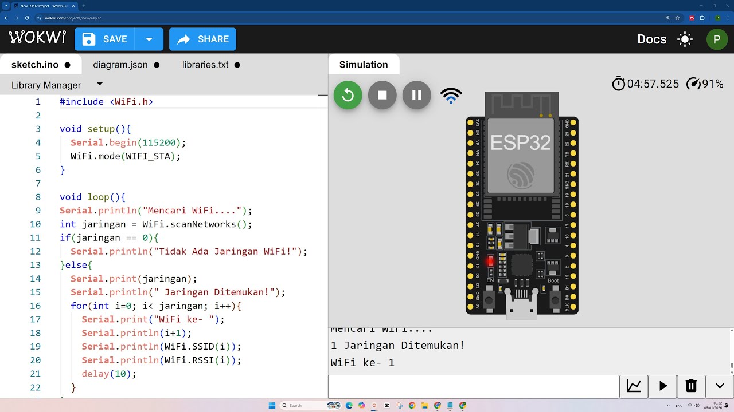
Task: Share the project
Action: tap(202, 39)
